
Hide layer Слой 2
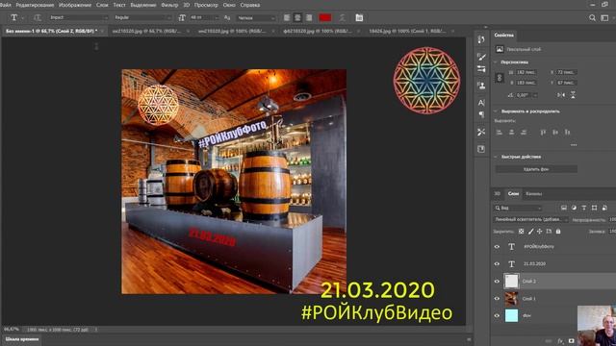[497, 282]
